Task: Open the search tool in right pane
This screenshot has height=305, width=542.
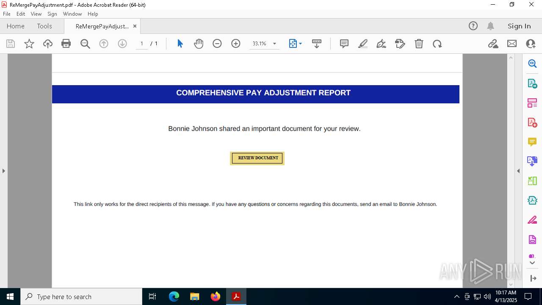Action: [x=532, y=64]
